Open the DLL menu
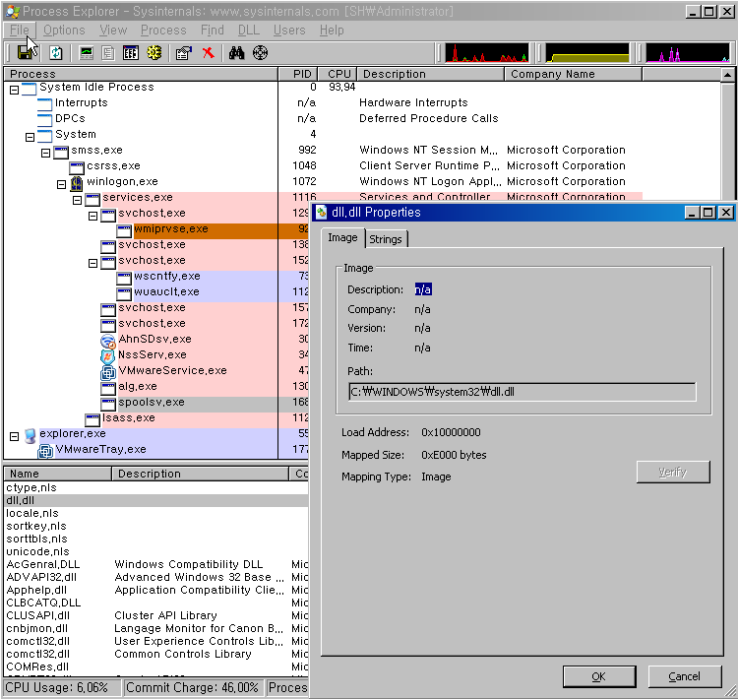This screenshot has height=699, width=738. (249, 31)
